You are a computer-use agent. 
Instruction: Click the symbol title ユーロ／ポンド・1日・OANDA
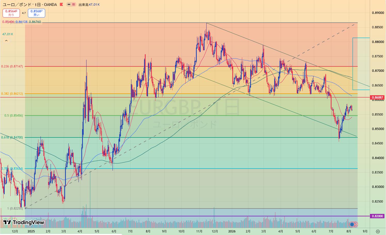[29, 5]
